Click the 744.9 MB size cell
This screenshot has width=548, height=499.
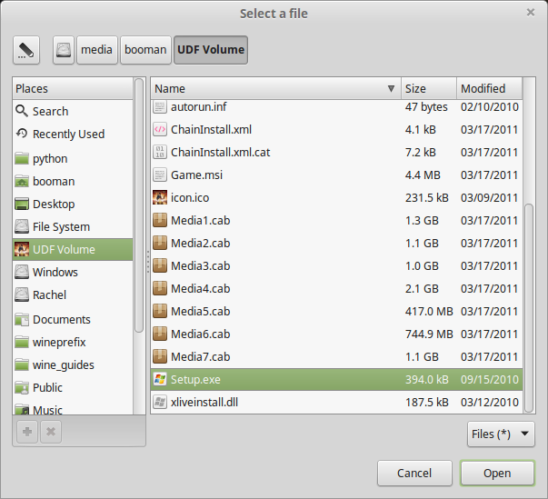click(429, 334)
